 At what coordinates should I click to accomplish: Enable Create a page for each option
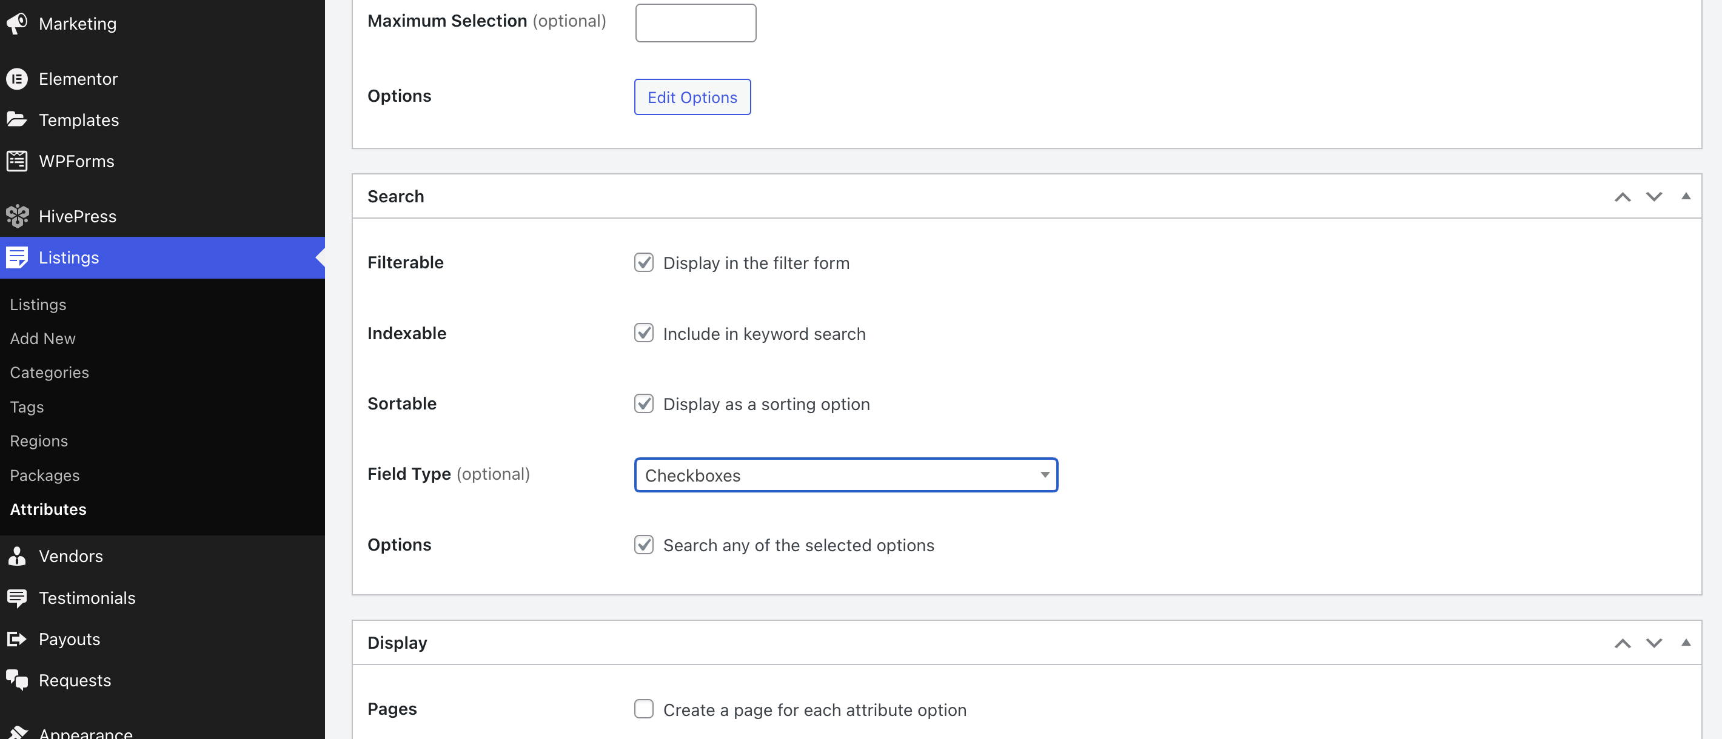(x=644, y=709)
